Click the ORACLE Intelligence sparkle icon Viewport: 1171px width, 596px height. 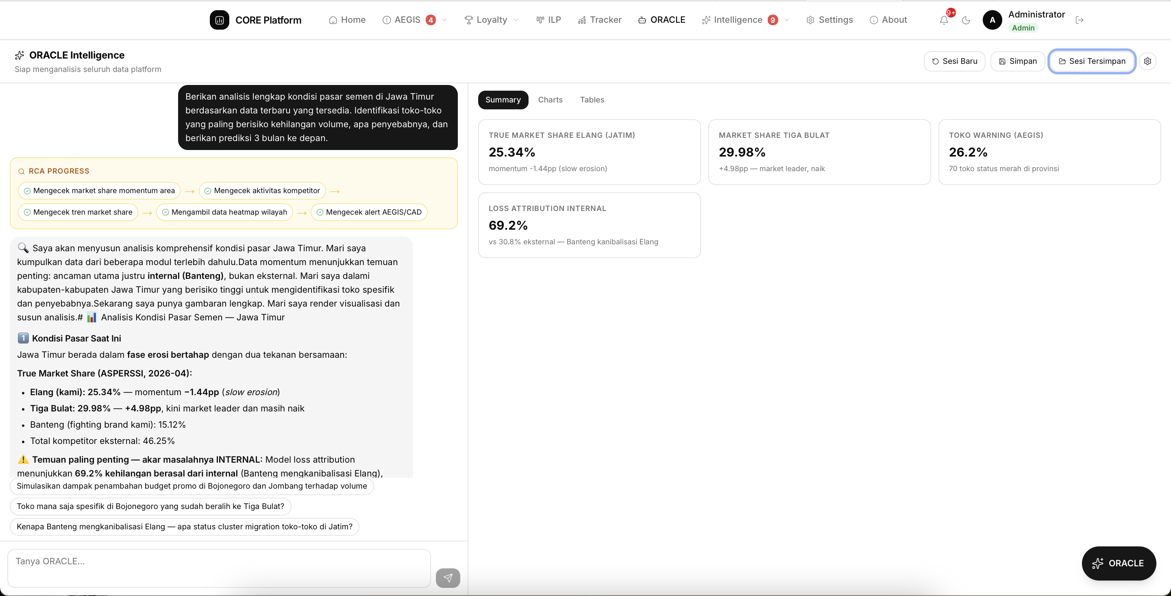20,55
